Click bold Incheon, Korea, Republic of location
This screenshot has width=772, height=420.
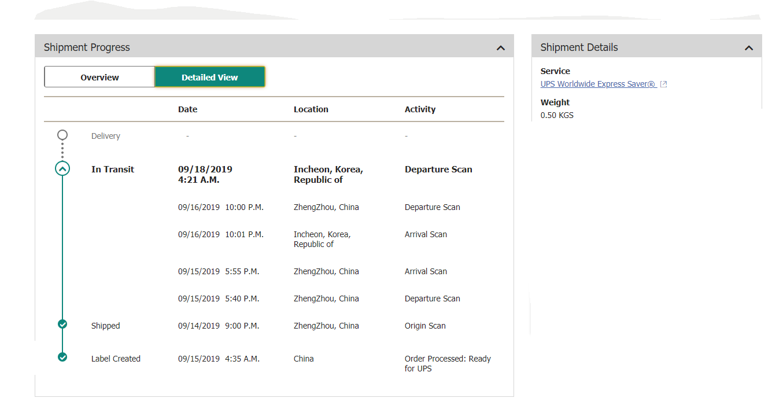coord(328,175)
